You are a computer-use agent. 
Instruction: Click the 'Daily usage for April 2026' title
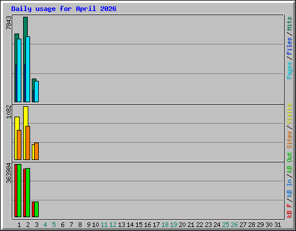coord(64,9)
